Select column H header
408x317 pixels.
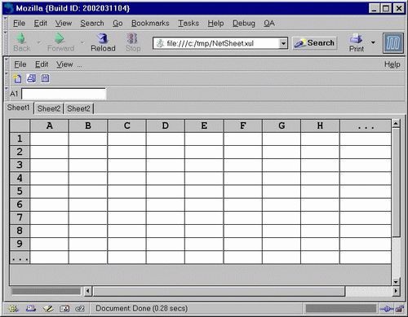320,125
